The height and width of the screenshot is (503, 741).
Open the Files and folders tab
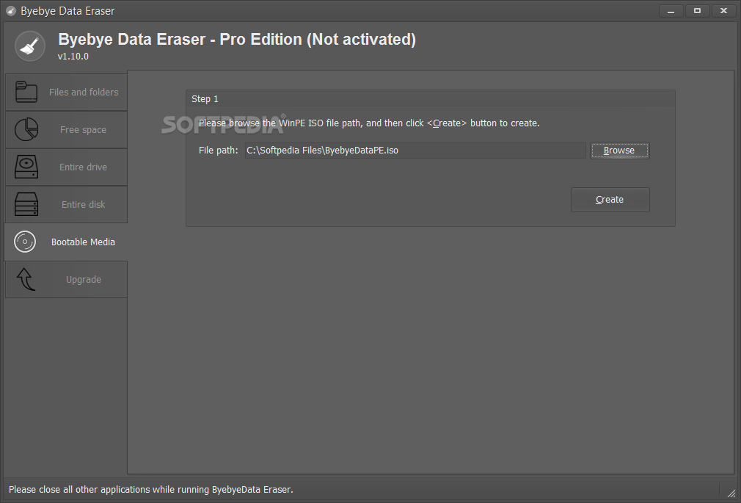(66, 93)
